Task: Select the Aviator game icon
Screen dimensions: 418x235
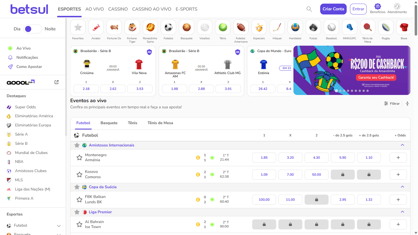Action: pyautogui.click(x=96, y=27)
